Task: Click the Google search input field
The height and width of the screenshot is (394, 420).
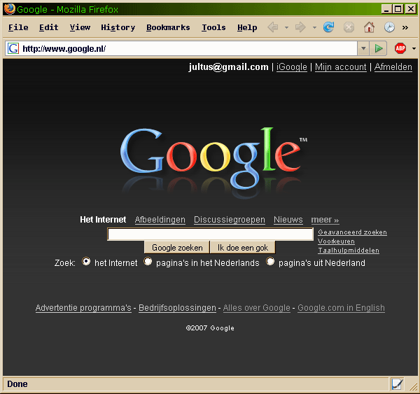Action: coord(210,234)
